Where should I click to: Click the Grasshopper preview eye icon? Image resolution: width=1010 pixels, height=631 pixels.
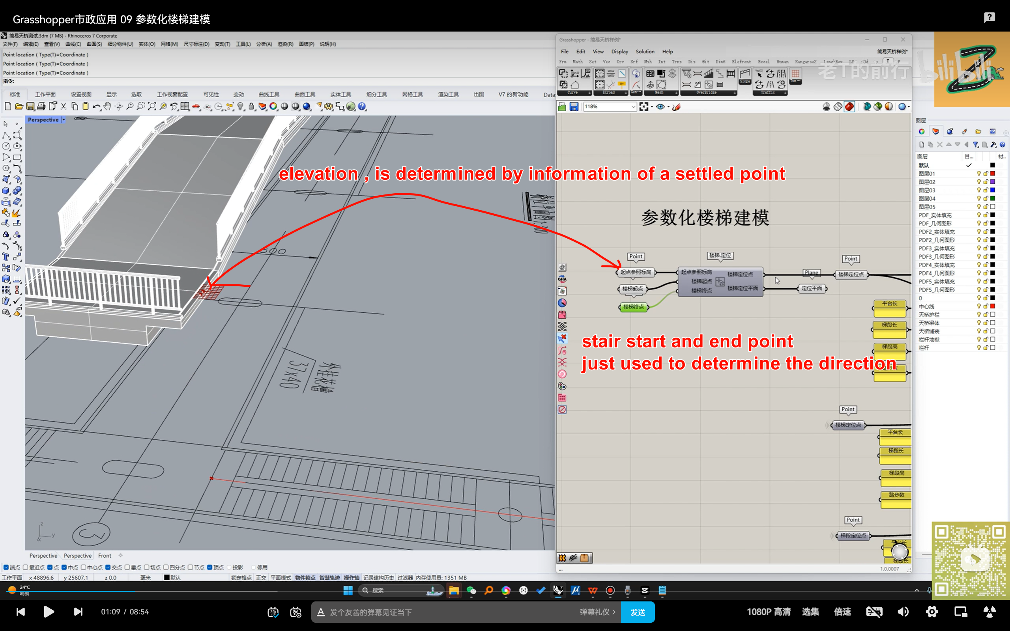point(660,107)
